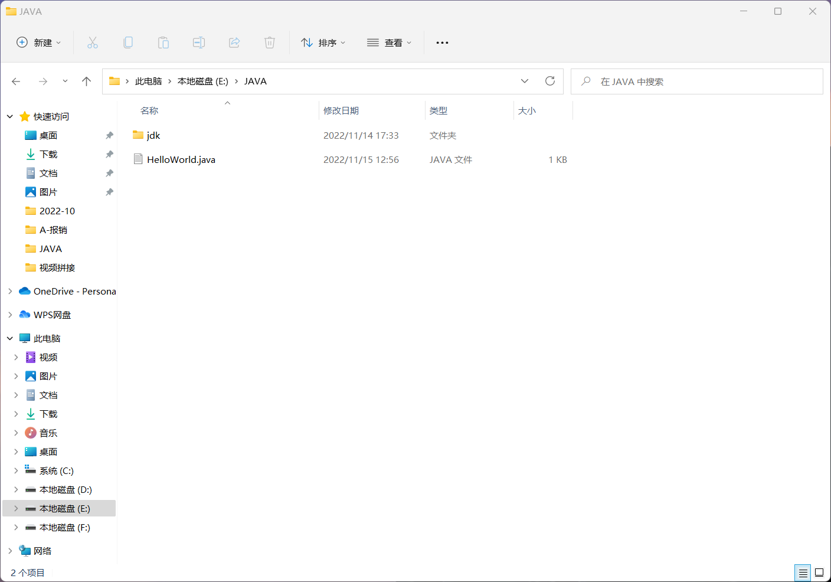This screenshot has width=831, height=582.
Task: Click pin icon next to 桌面
Action: pyautogui.click(x=109, y=135)
